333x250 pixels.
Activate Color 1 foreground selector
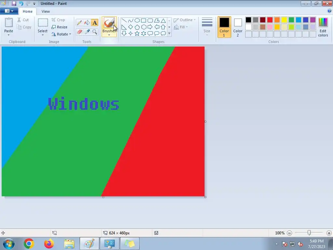[x=224, y=27]
